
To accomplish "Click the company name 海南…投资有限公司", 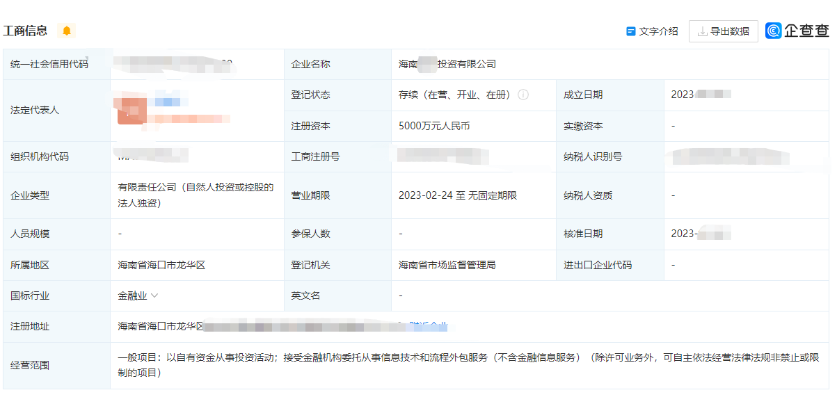I will pos(447,64).
